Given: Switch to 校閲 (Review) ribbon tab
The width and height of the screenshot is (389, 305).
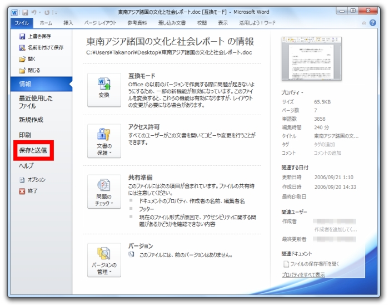Looking at the screenshot, I should tap(202, 23).
